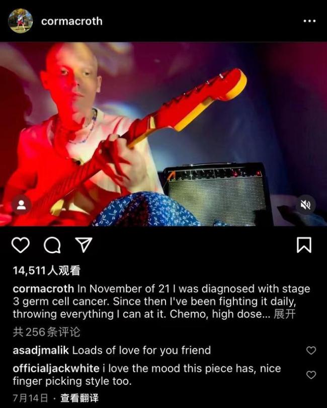The width and height of the screenshot is (327, 408).
Task: Share the post via paper plane icon
Action: (x=84, y=245)
